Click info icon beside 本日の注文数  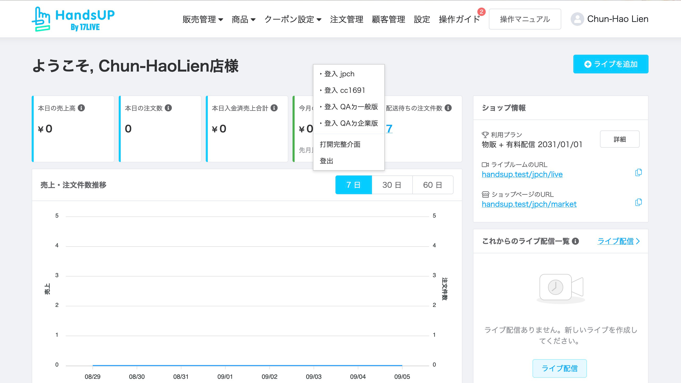pos(168,108)
